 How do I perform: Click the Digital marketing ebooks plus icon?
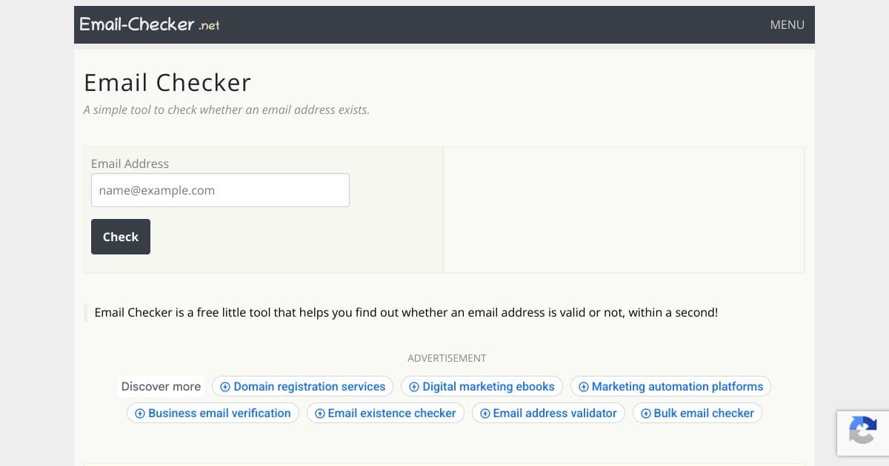[x=413, y=386]
